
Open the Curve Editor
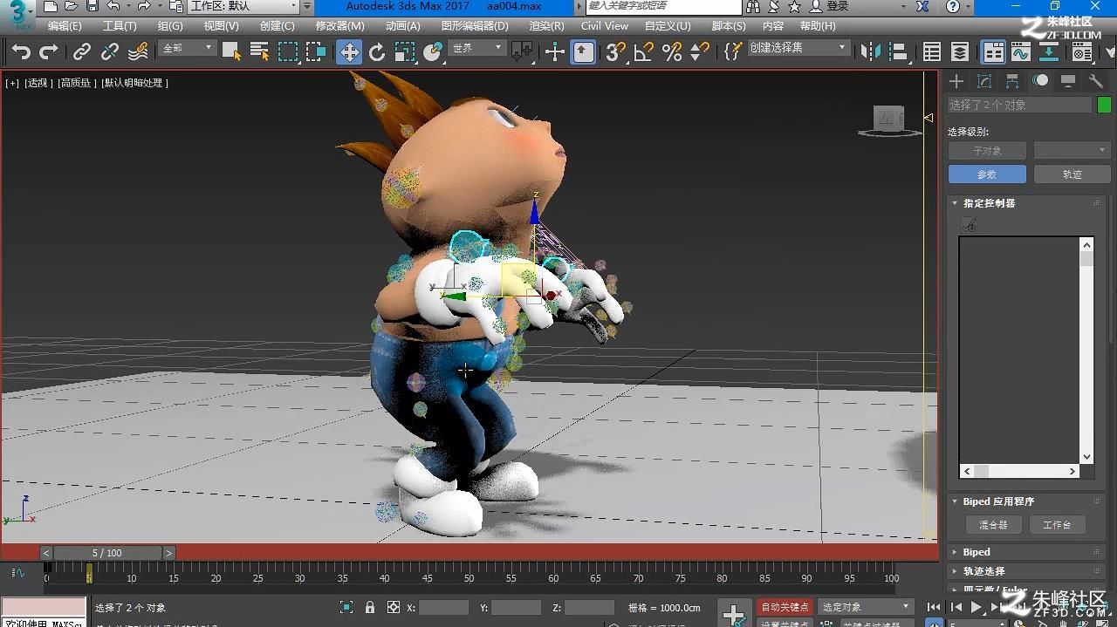coord(1021,52)
